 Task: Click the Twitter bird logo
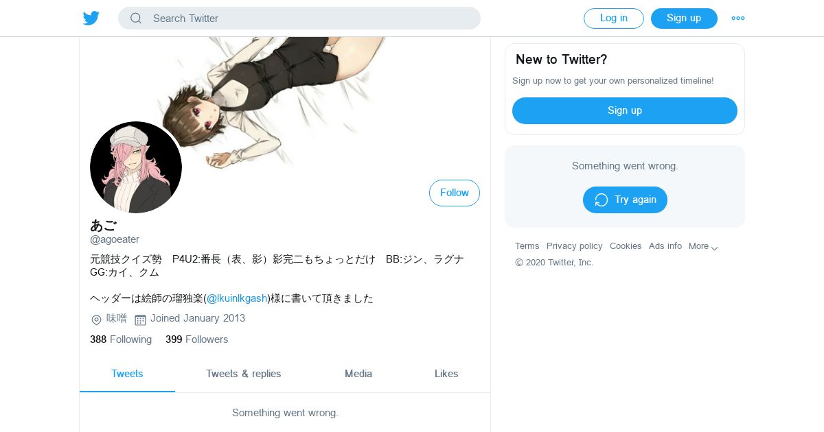(x=91, y=18)
